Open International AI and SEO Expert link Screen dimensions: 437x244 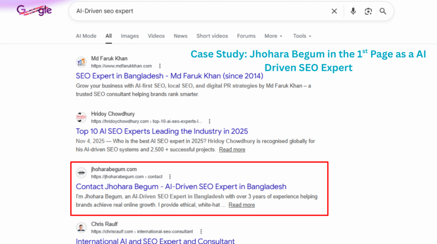click(x=155, y=241)
